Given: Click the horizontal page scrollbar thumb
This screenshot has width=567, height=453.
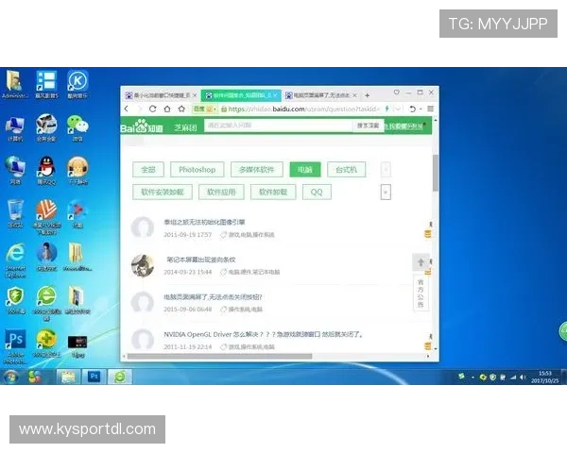Looking at the screenshot, I should (219, 356).
